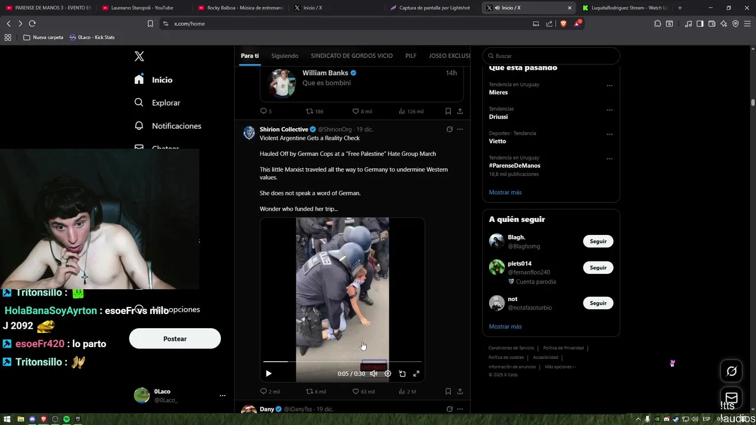This screenshot has width=756, height=425.
Task: Switch to SINDICATO DE GORDOS VICIO tab
Action: 351,55
